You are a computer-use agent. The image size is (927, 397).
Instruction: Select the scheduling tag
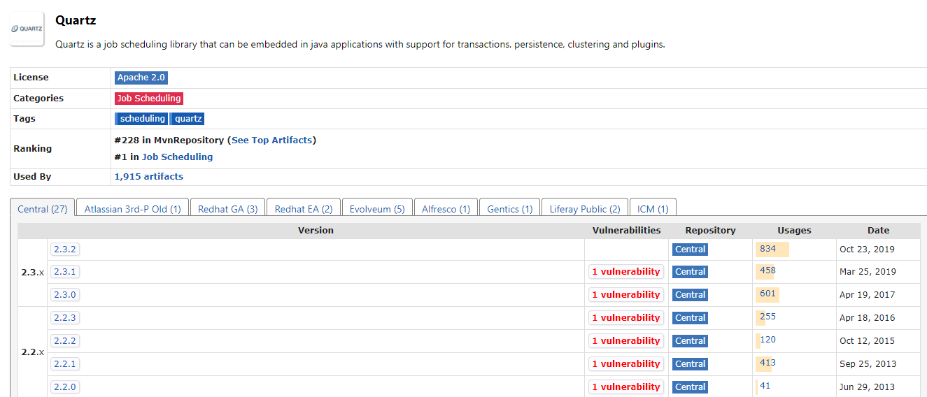point(142,119)
